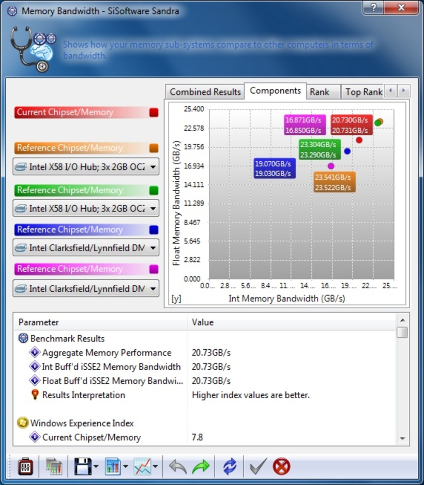Click the line graph icon
424x485 pixels.
tap(142, 466)
